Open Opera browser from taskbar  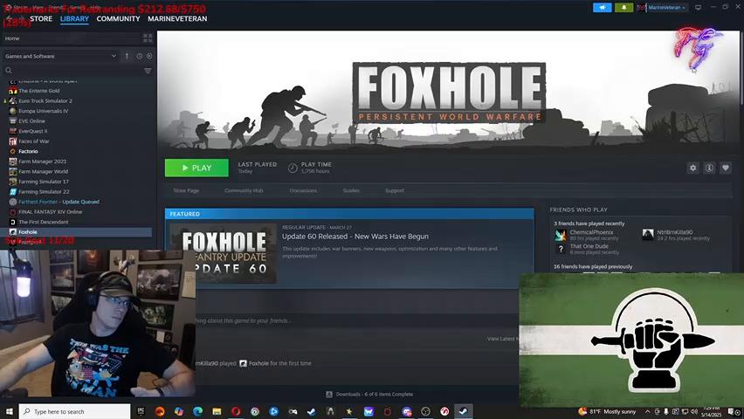pyautogui.click(x=236, y=411)
